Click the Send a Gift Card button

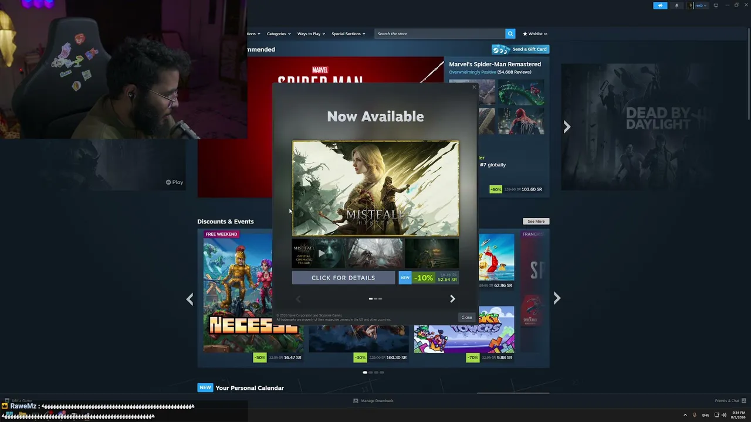point(520,49)
